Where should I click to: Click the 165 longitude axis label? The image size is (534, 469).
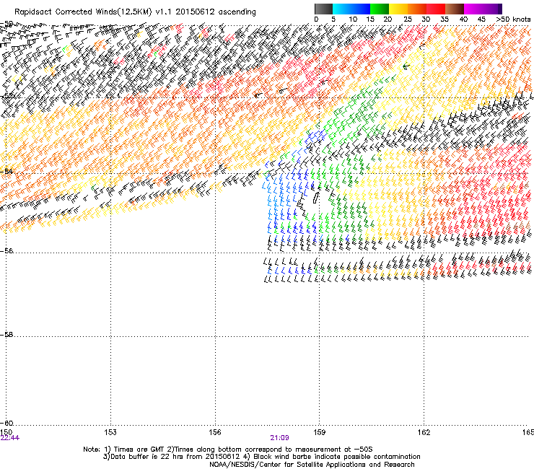528,432
